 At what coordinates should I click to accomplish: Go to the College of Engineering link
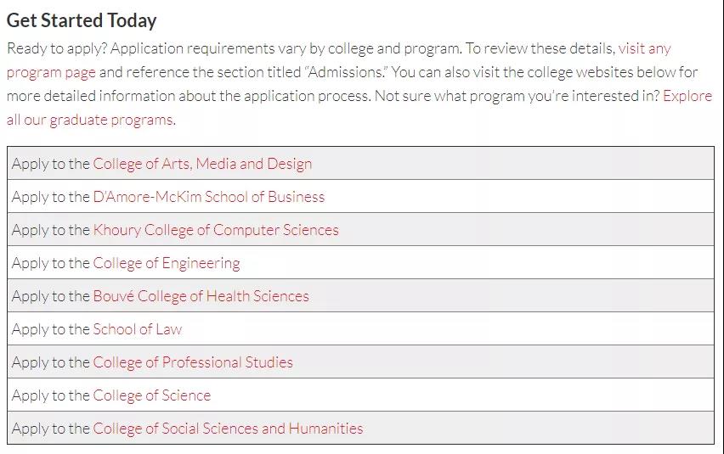[x=167, y=263]
